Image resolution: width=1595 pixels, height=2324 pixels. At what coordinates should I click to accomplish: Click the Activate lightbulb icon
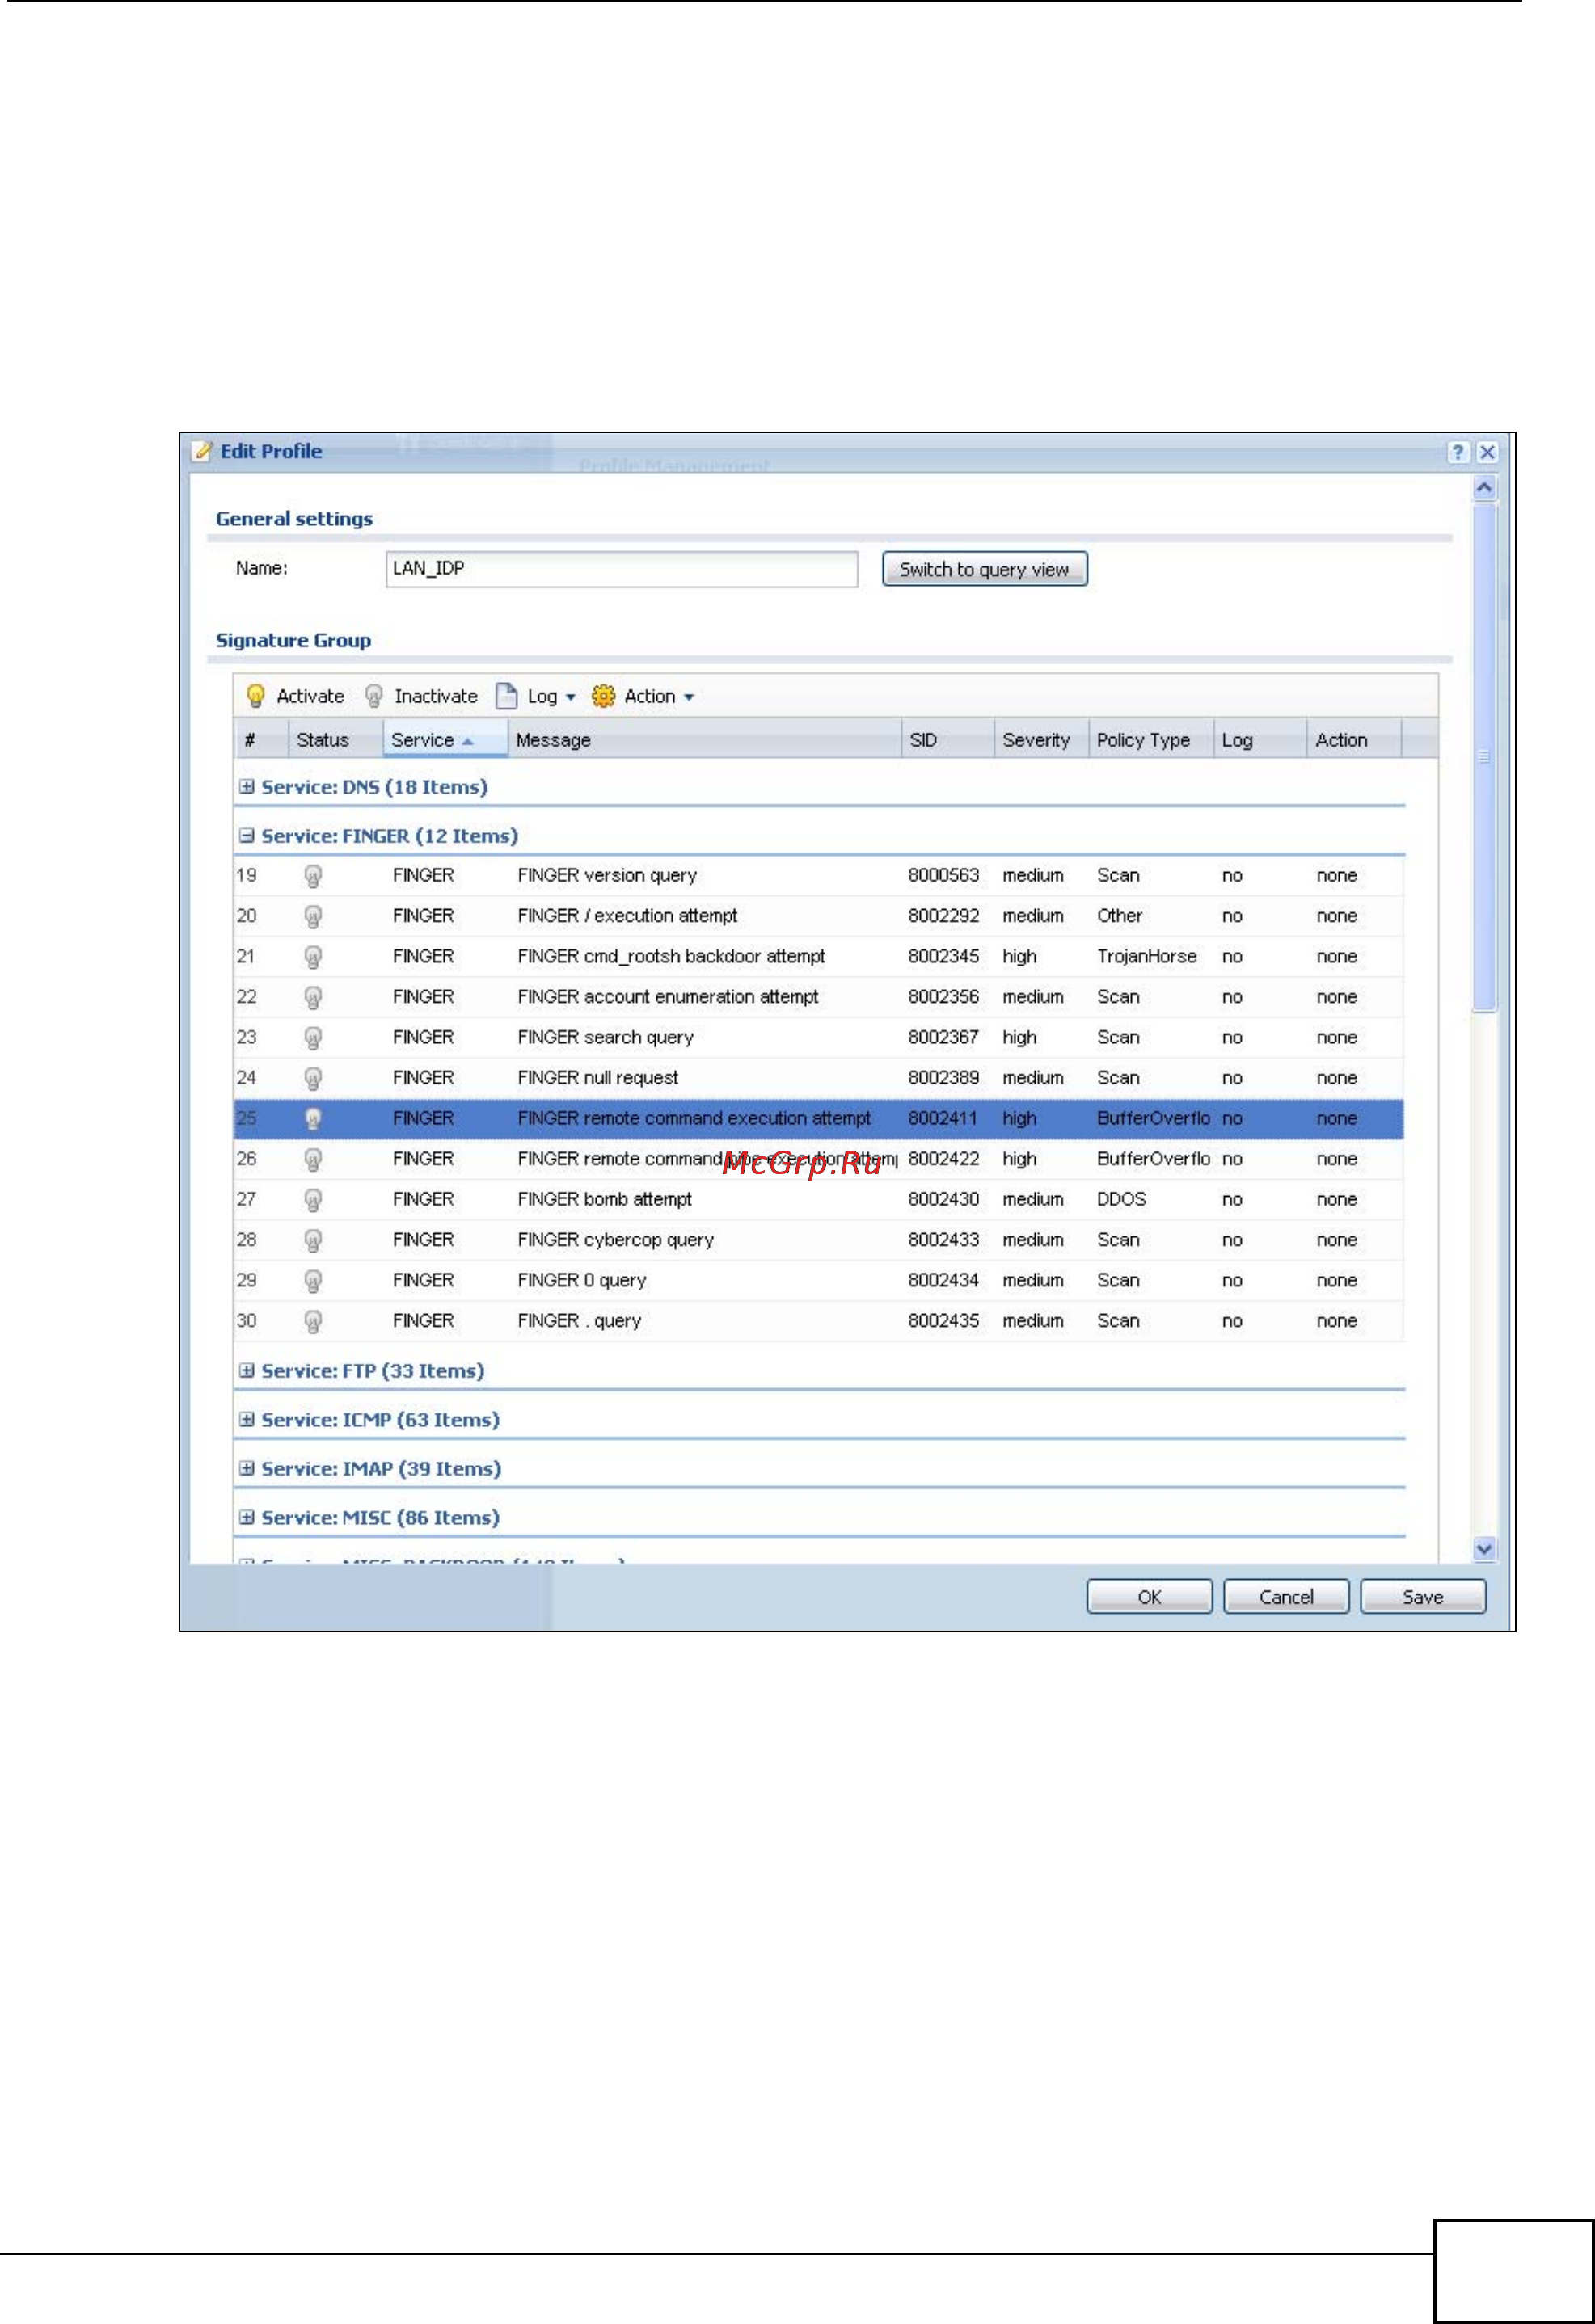pos(256,696)
